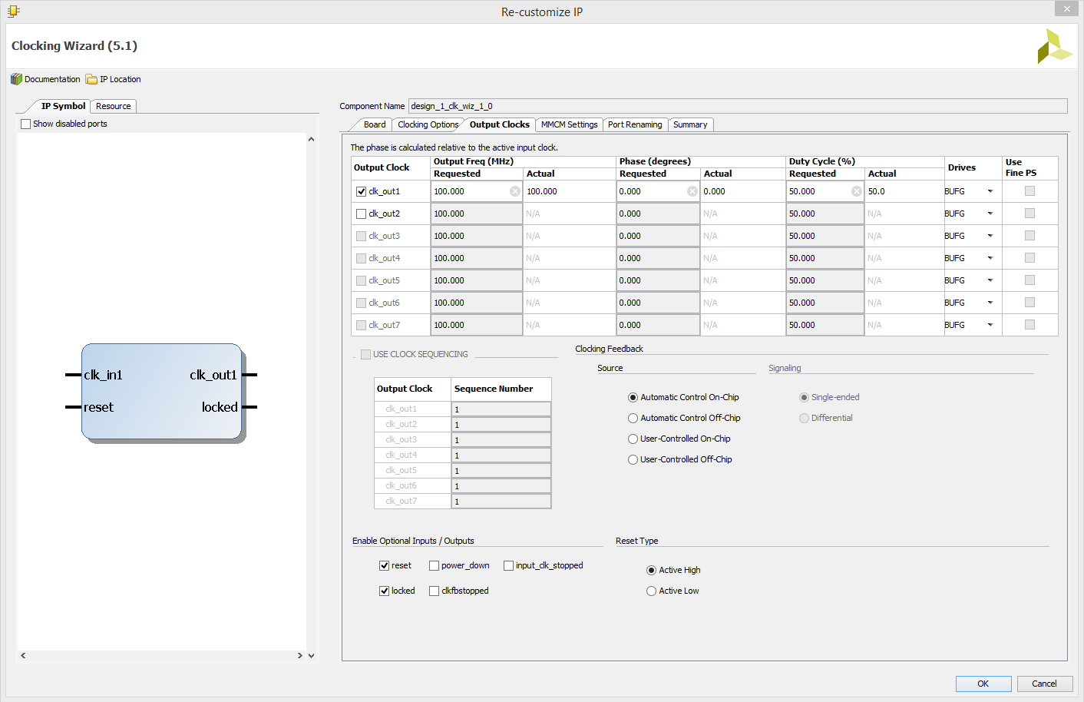Screen dimensions: 1084x702
Task: Choose Active Low reset type
Action: [651, 591]
